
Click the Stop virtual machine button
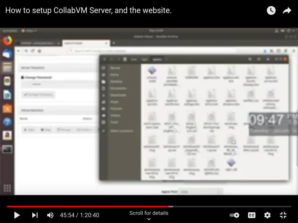click(x=46, y=130)
